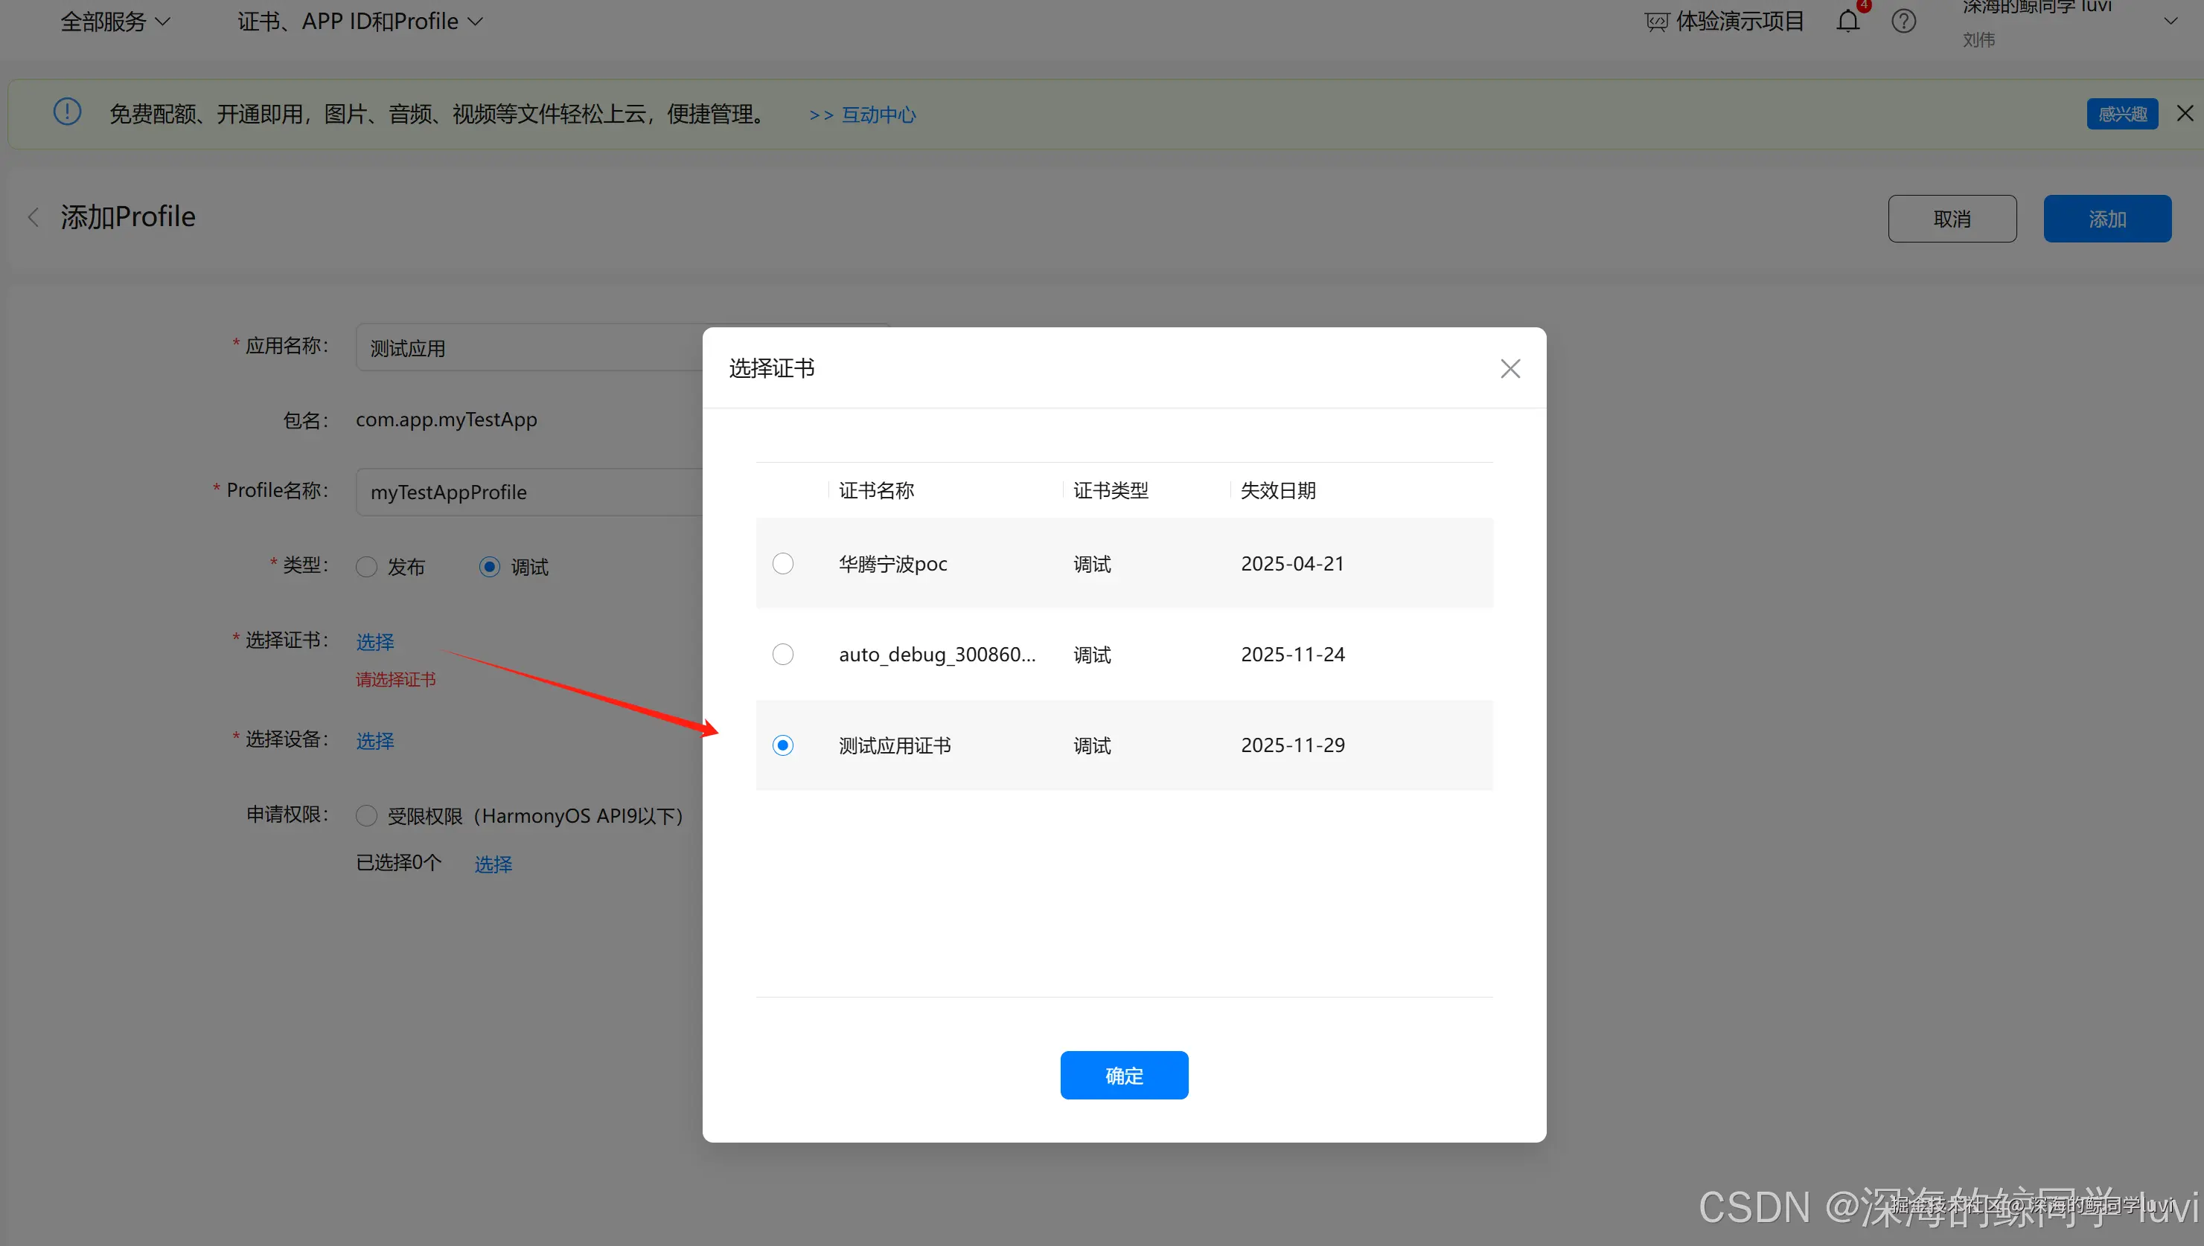Open 证书、APP ID和Profile dropdown menu
Screen dimensions: 2204x1246
coord(360,22)
